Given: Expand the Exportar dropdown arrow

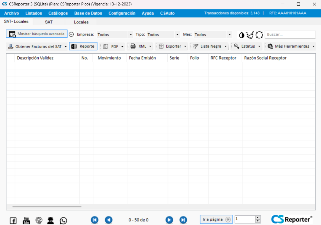Looking at the screenshot, I should click(185, 47).
